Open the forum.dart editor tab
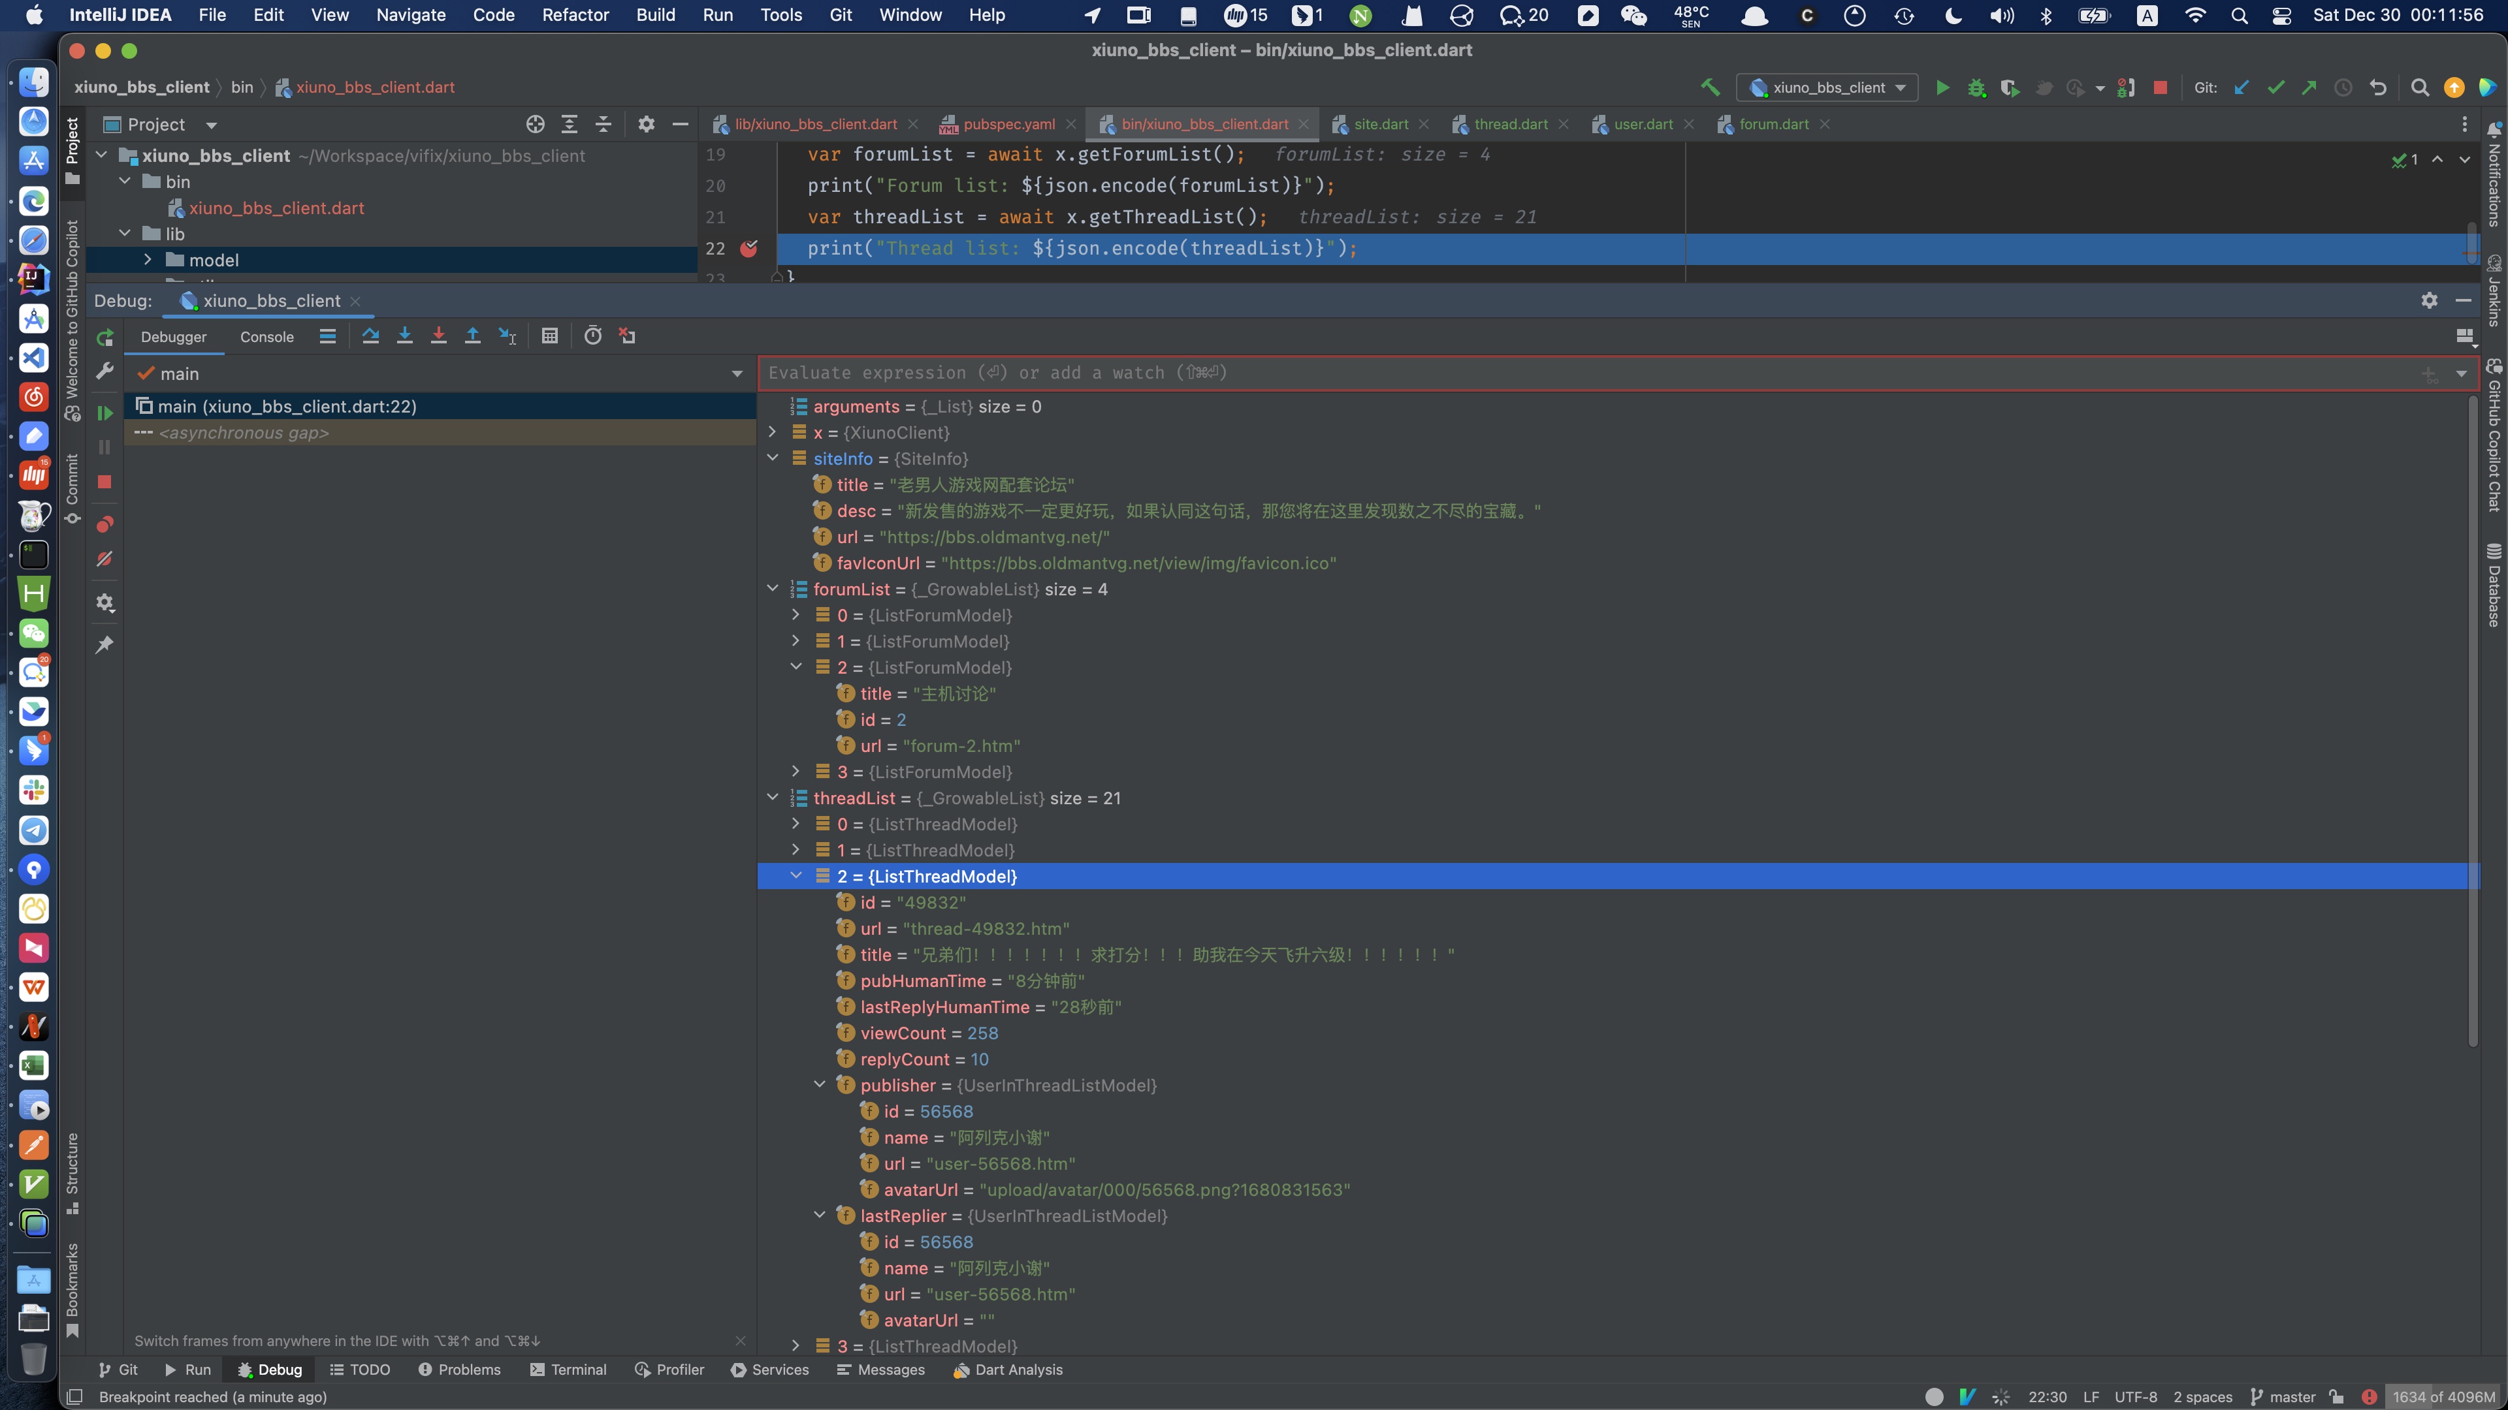Viewport: 2508px width, 1410px height. tap(1773, 125)
